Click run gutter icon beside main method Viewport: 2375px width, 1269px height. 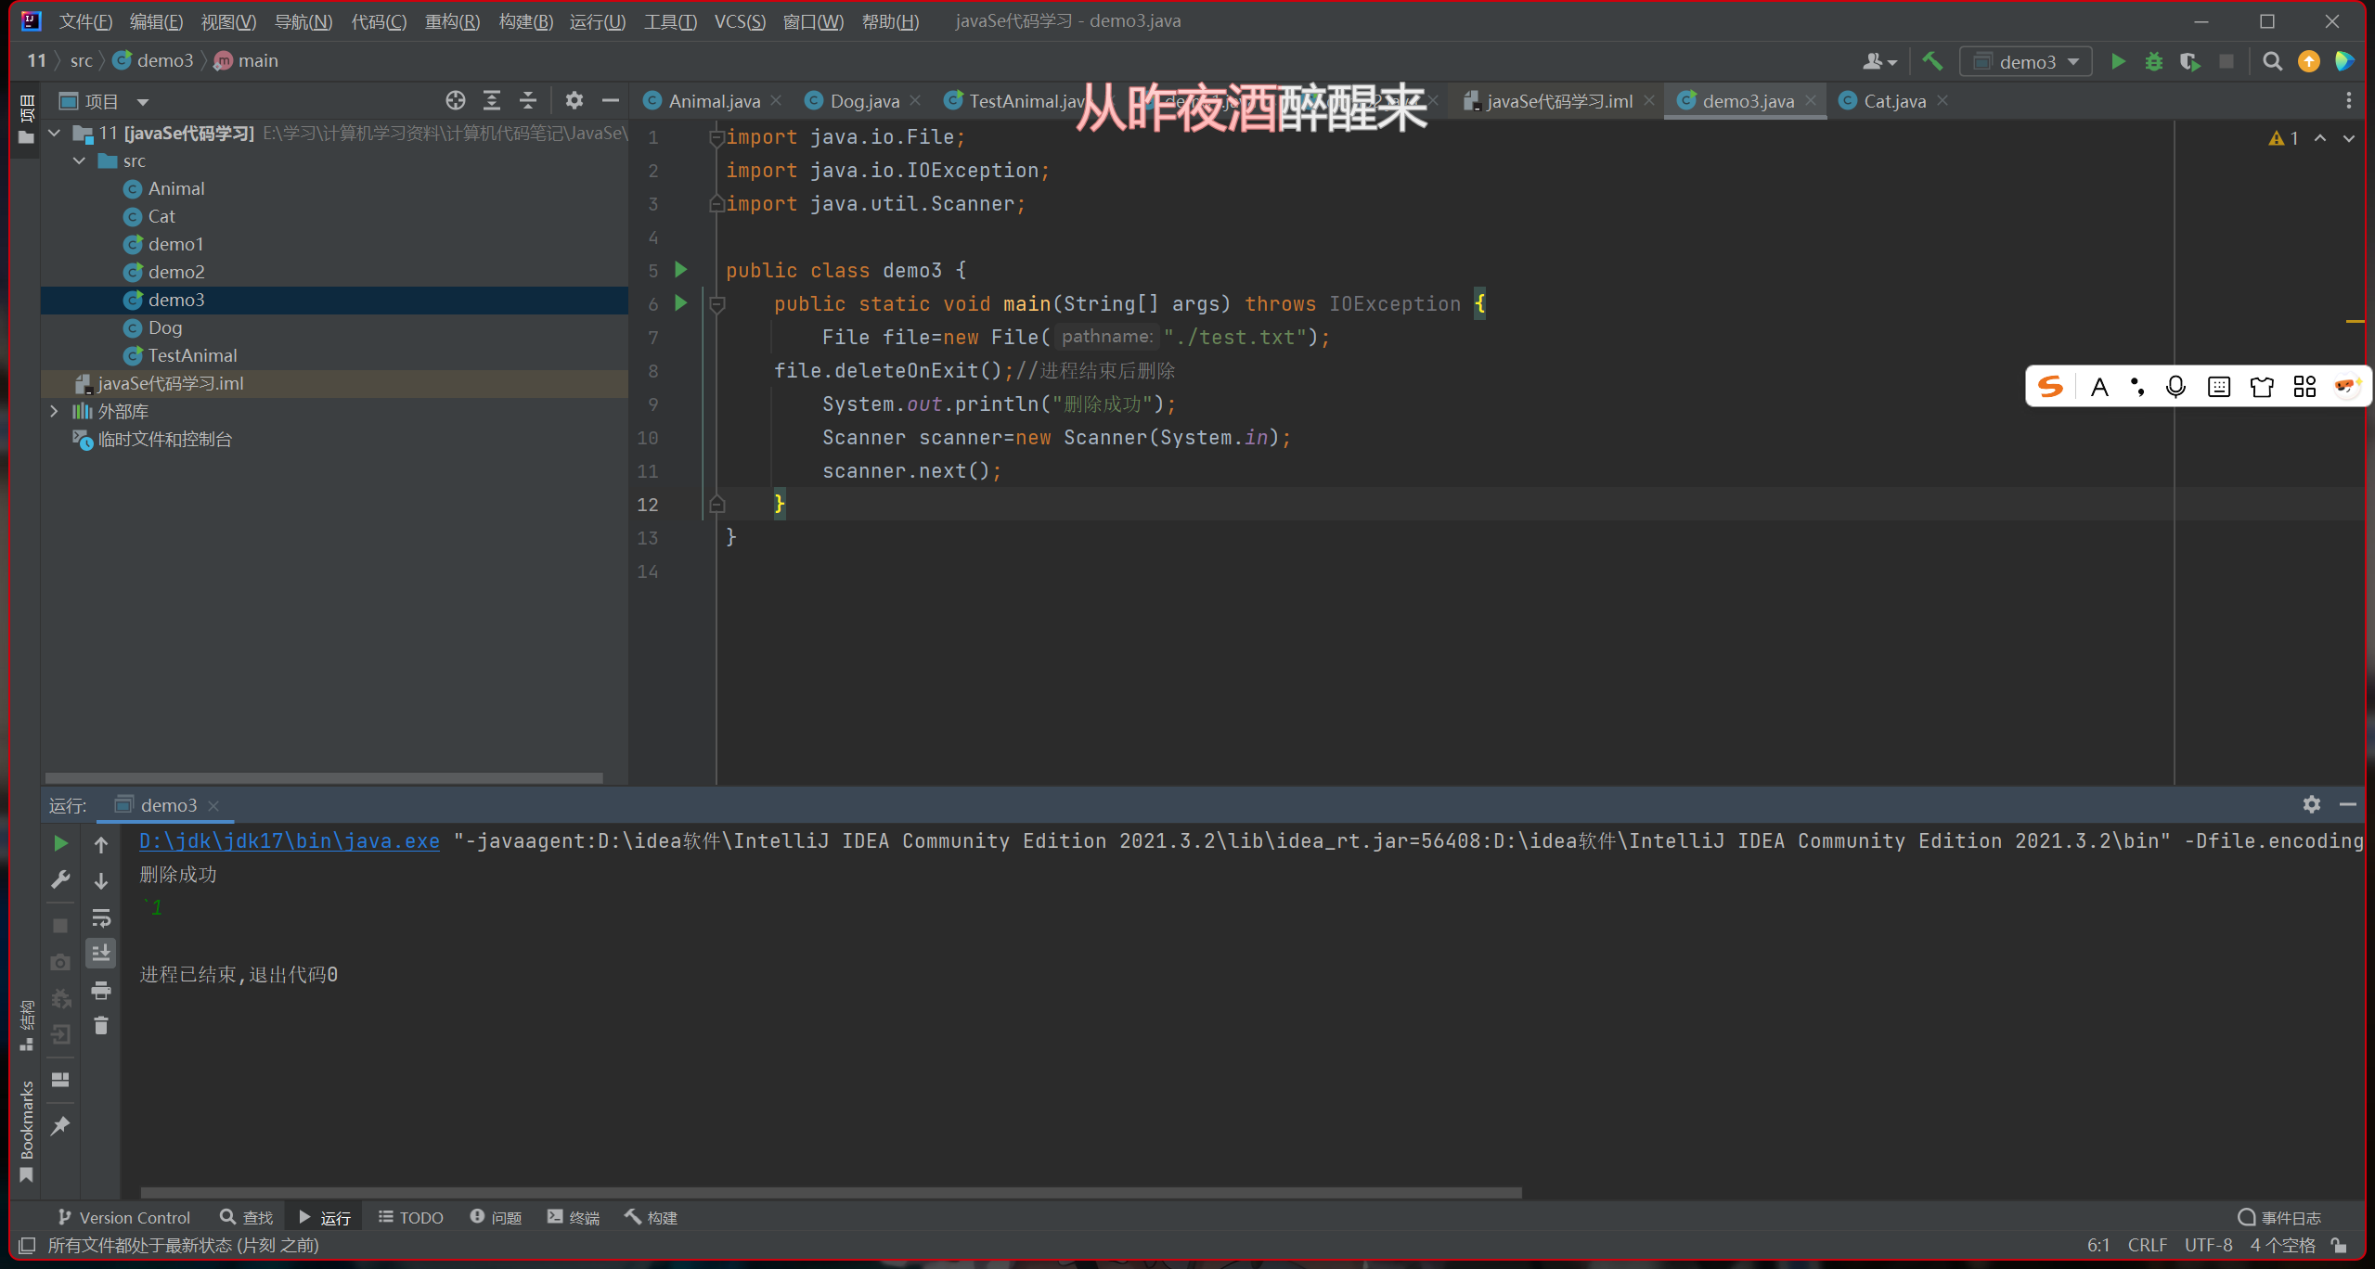pyautogui.click(x=681, y=303)
